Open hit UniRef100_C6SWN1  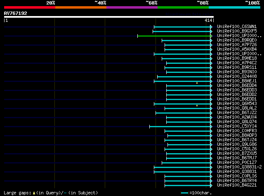[x=237, y=27]
